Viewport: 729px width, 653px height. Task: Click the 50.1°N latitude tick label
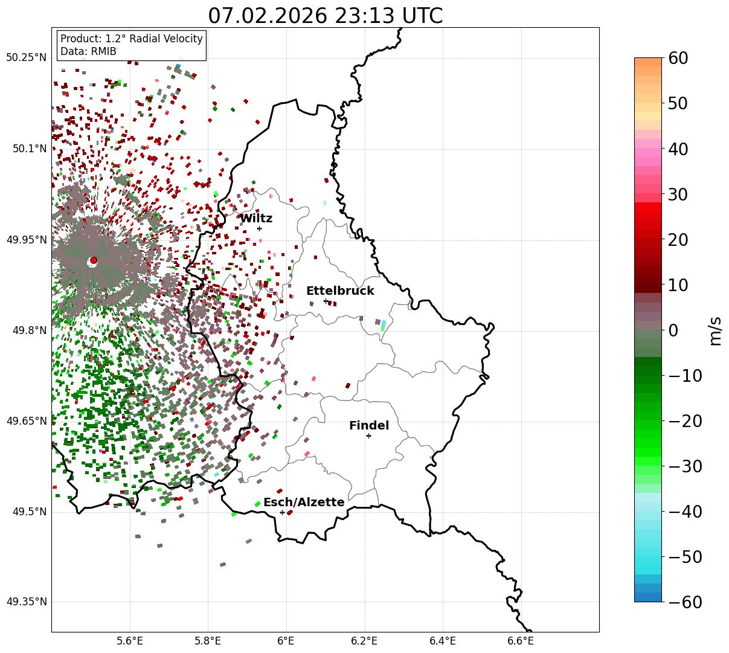coord(29,149)
